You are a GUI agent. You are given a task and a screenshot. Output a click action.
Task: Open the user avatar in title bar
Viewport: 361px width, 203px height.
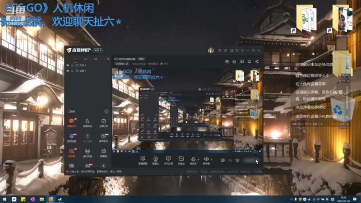(211, 51)
